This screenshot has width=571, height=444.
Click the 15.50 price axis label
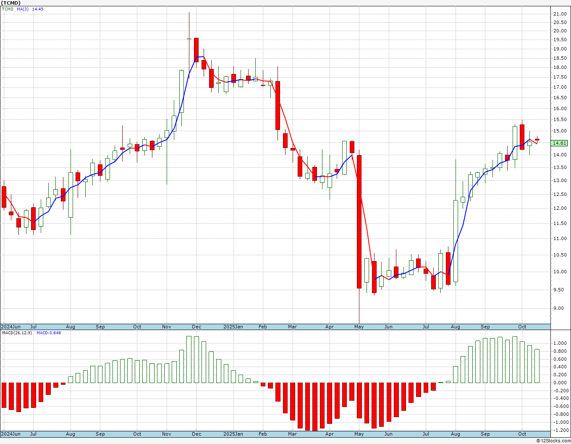[x=559, y=119]
